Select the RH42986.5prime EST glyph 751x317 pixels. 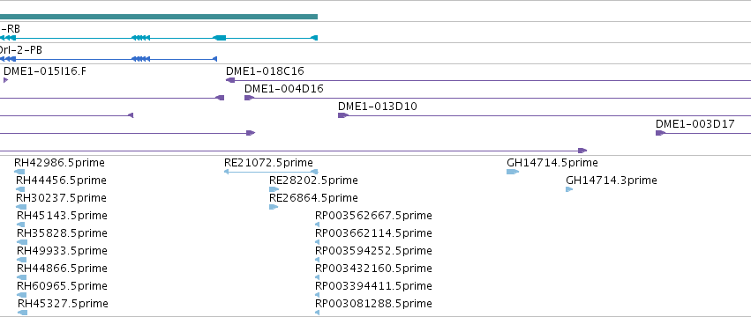pos(19,172)
